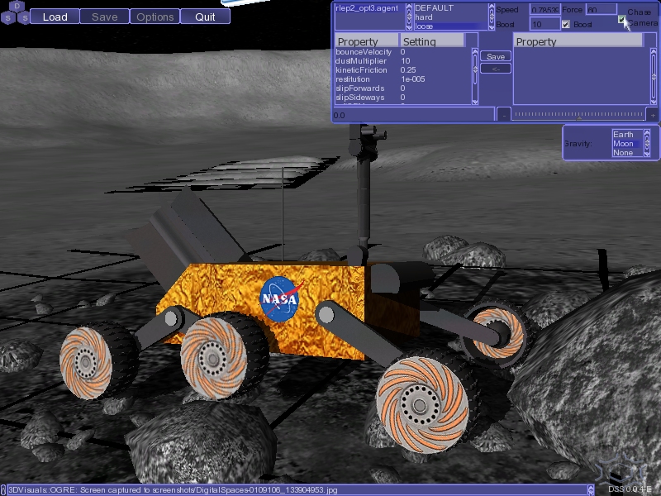
Task: Click the agent list scrollbar
Action: (408, 17)
